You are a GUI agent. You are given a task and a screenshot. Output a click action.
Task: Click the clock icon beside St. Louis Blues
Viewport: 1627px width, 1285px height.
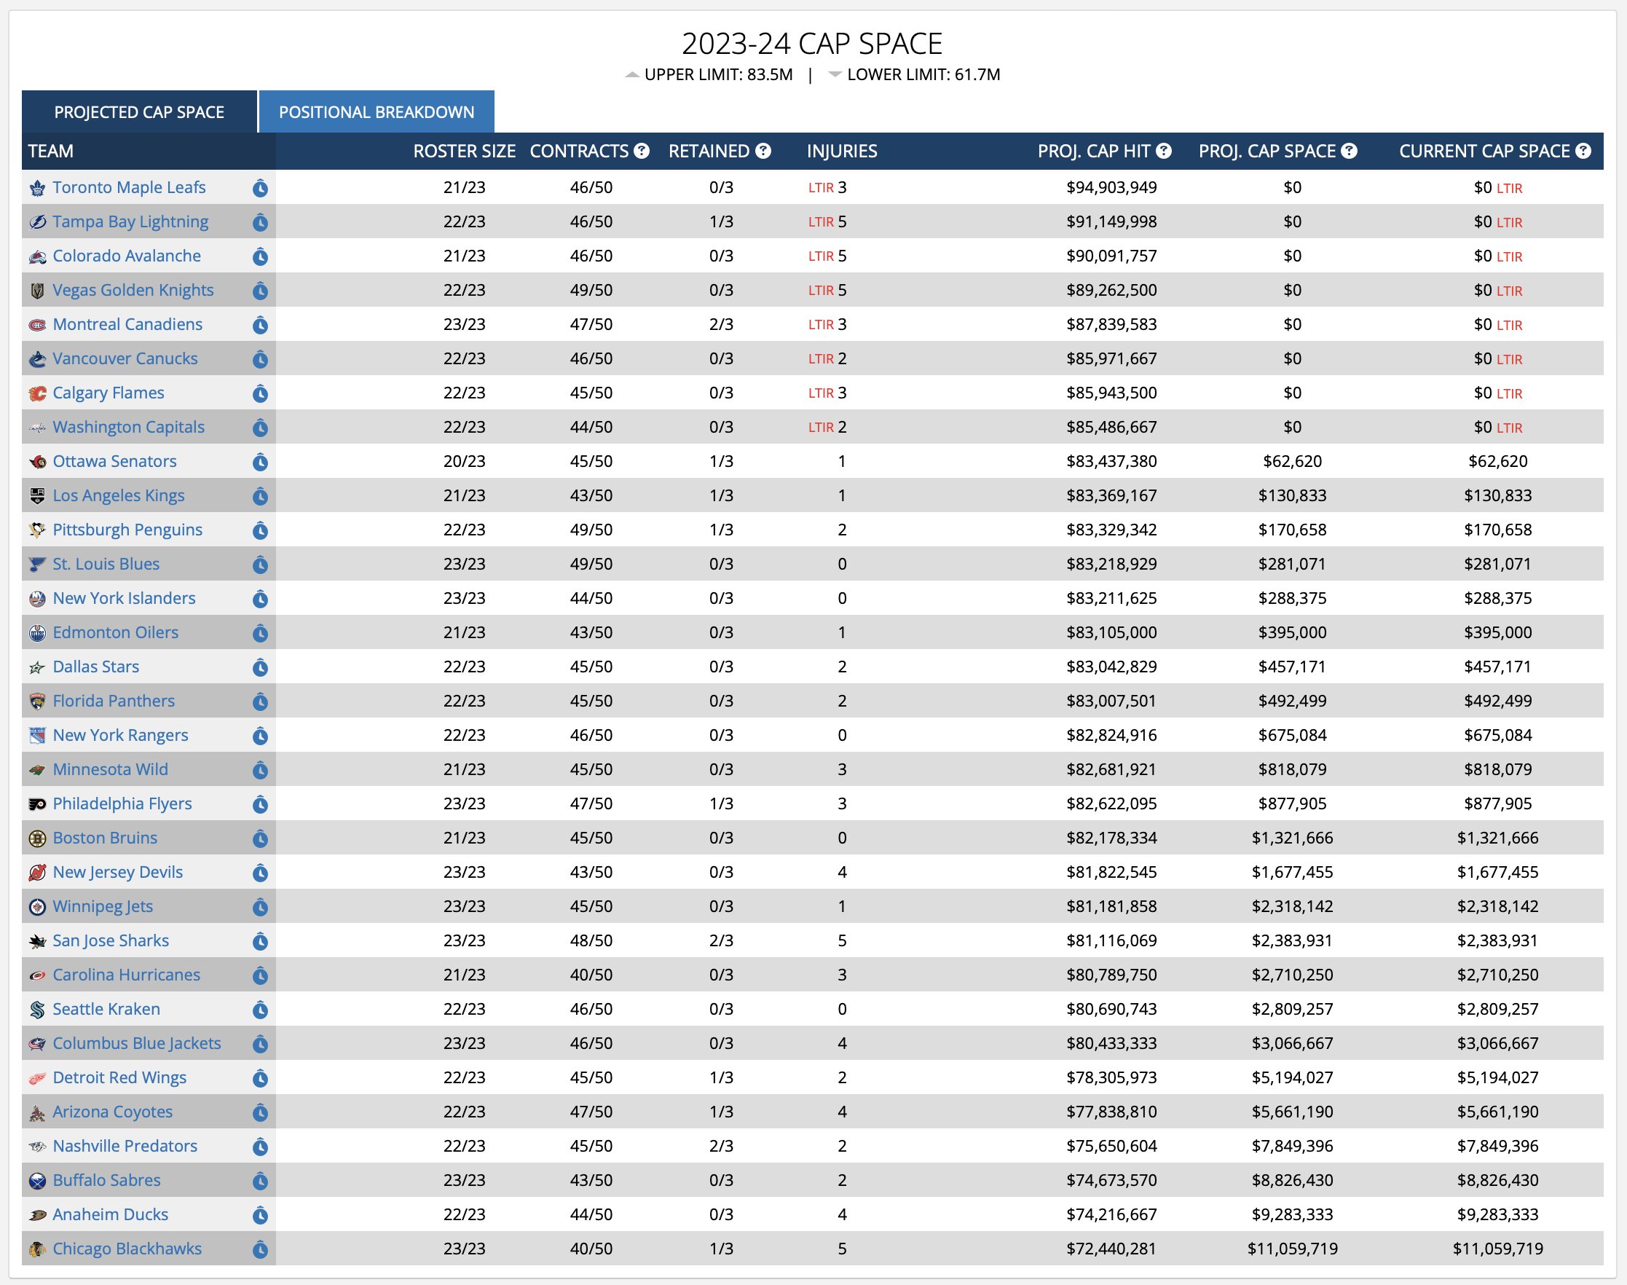click(260, 565)
